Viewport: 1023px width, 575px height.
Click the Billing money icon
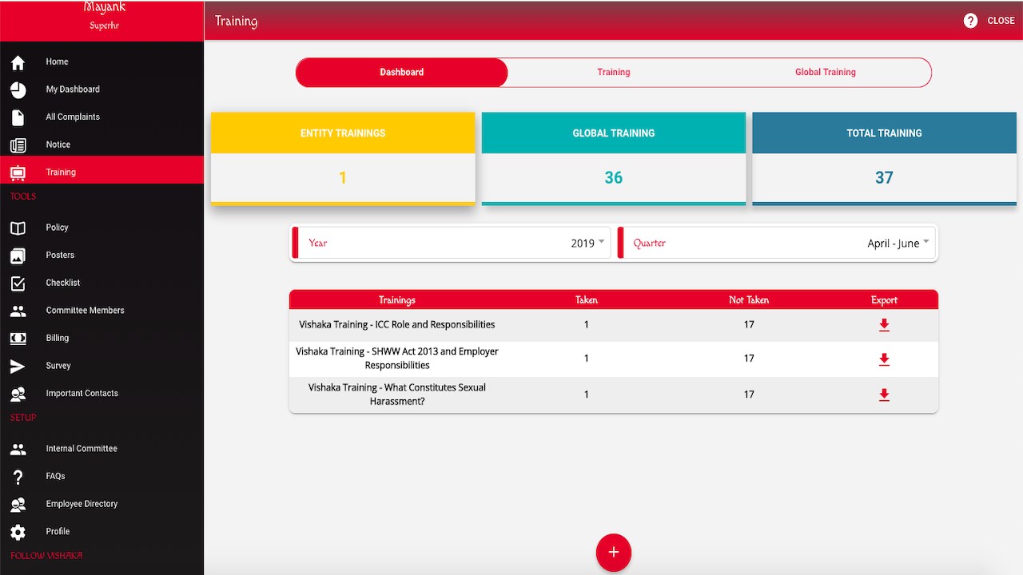coord(18,339)
